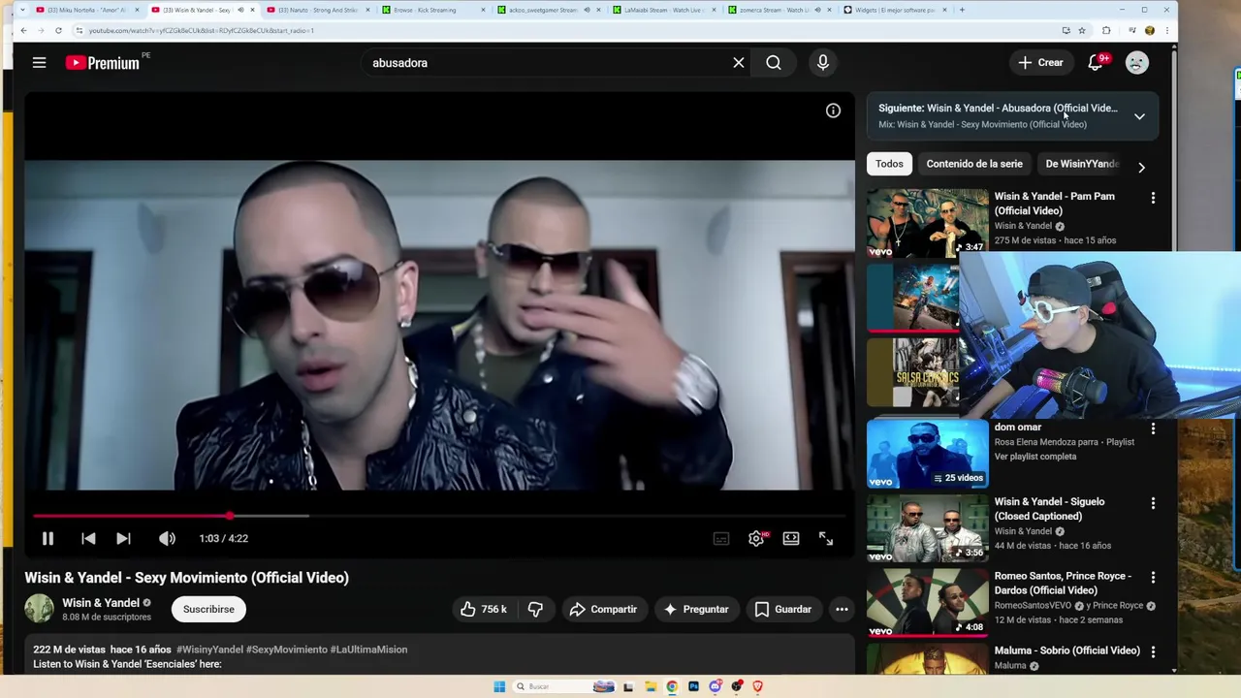Open Windows Start menu
The height and width of the screenshot is (698, 1241).
coord(499,686)
